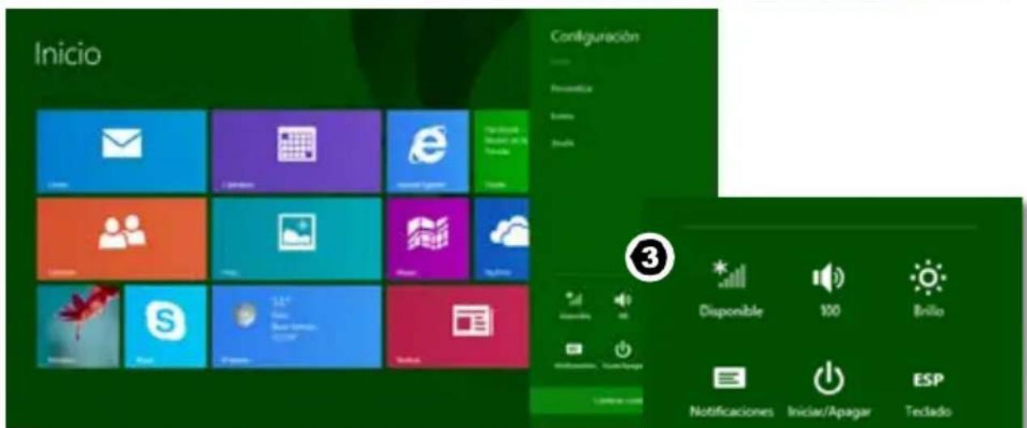Open the green Store tile
Viewport: 1027px width, 428px height.
(x=501, y=151)
